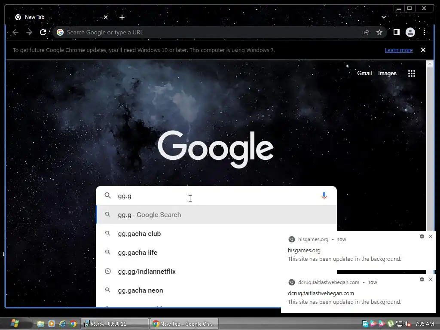Click the Google logo
Image resolution: width=440 pixels, height=330 pixels.
(x=216, y=149)
